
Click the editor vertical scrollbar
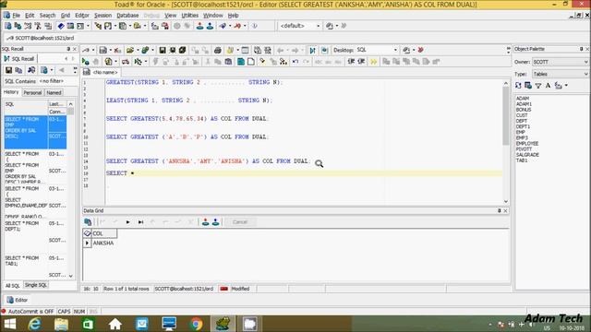tap(506, 142)
